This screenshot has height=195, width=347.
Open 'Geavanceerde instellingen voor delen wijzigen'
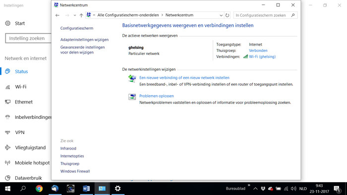pos(83,49)
